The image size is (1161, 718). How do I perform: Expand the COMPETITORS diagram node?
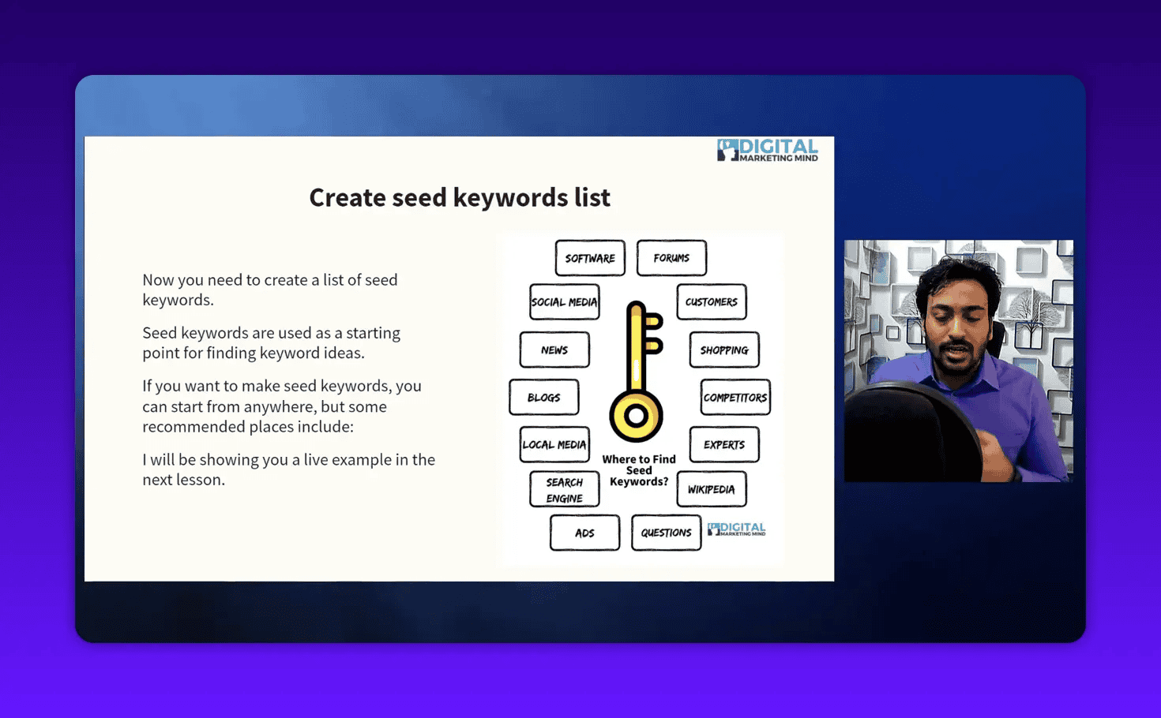(735, 398)
